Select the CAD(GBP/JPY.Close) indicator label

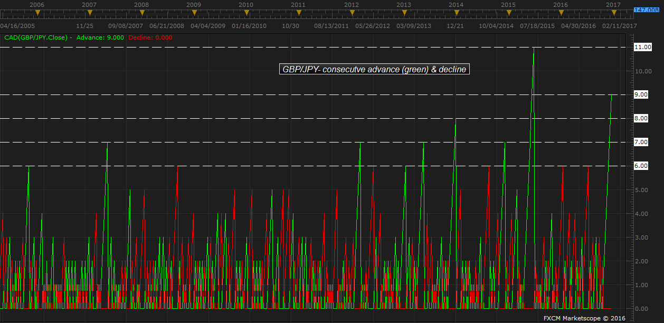click(x=37, y=37)
